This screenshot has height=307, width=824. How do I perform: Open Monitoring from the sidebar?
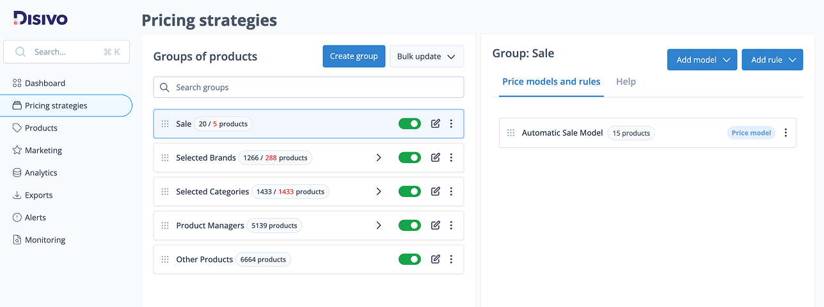pyautogui.click(x=45, y=240)
